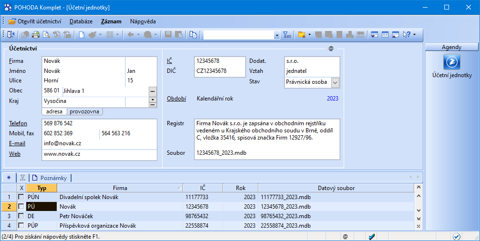Select the adresa tab

click(54, 111)
